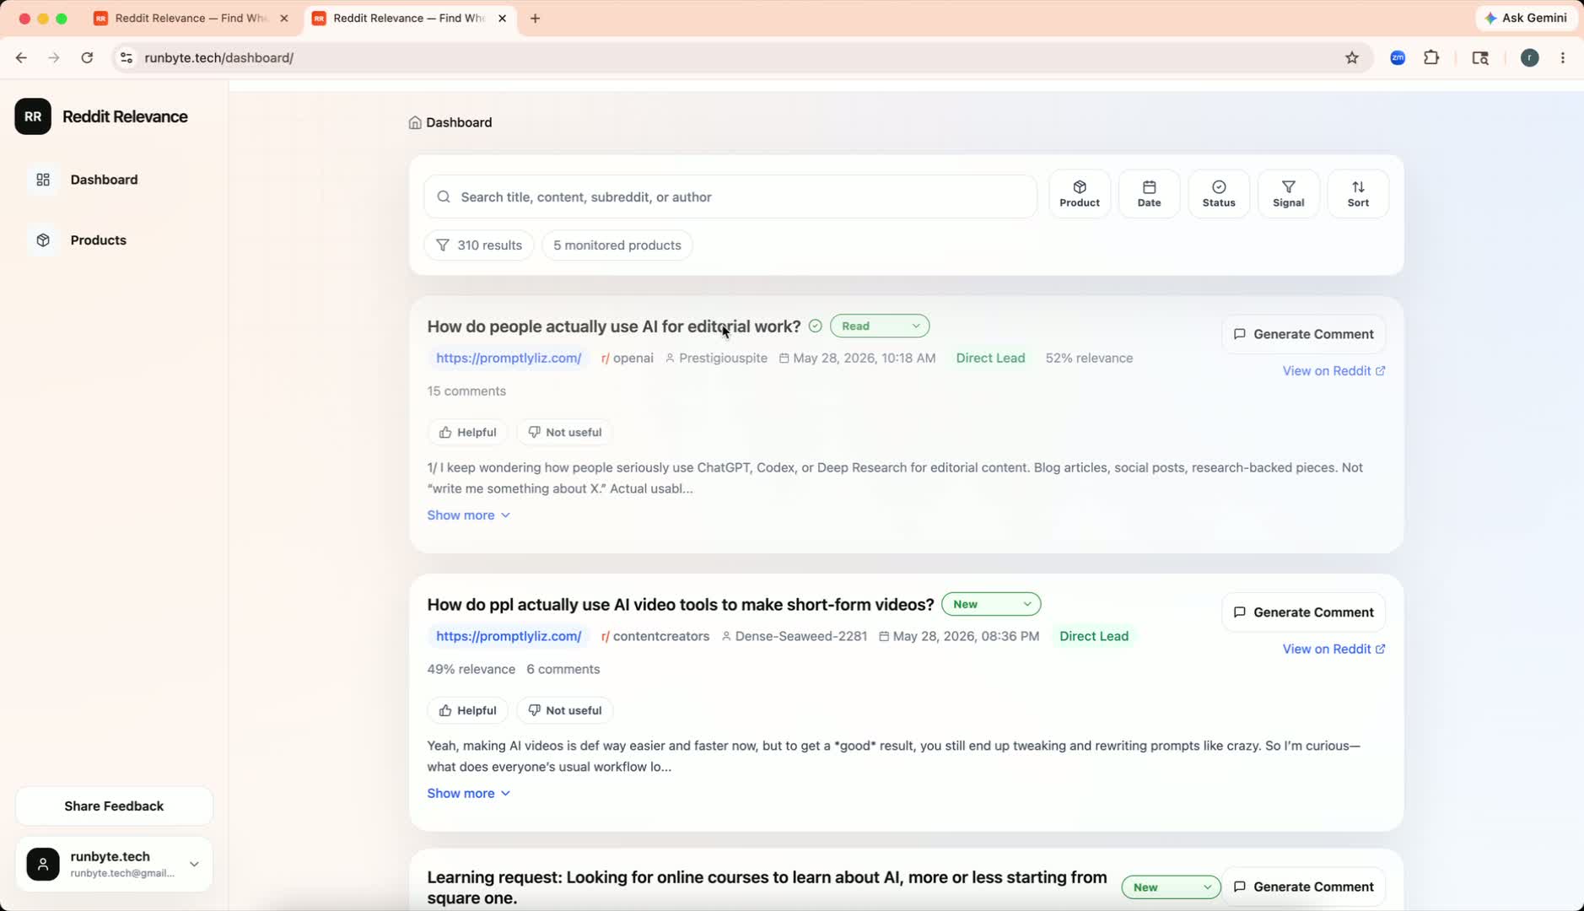Click the r/ openai subreddit label
Viewport: 1584px width, 911px height.
[x=627, y=358]
